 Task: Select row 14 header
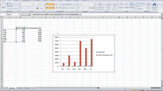click(x=2, y=48)
